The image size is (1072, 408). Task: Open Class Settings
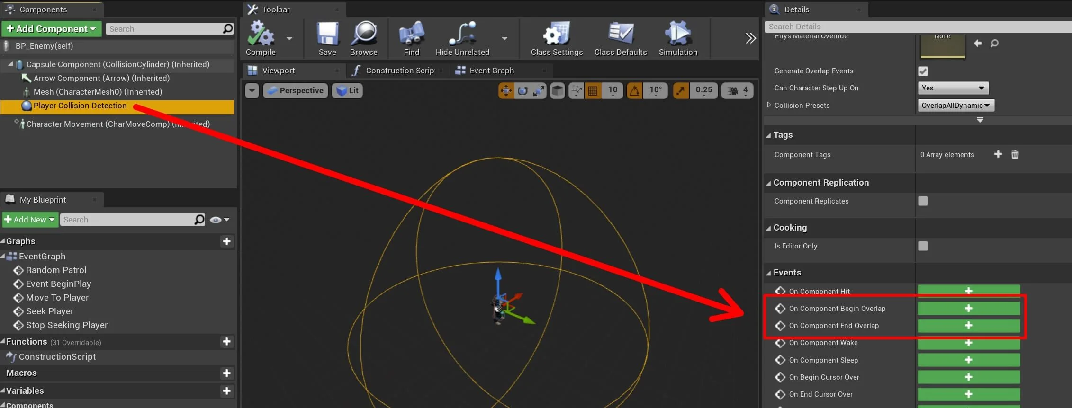[x=557, y=38]
